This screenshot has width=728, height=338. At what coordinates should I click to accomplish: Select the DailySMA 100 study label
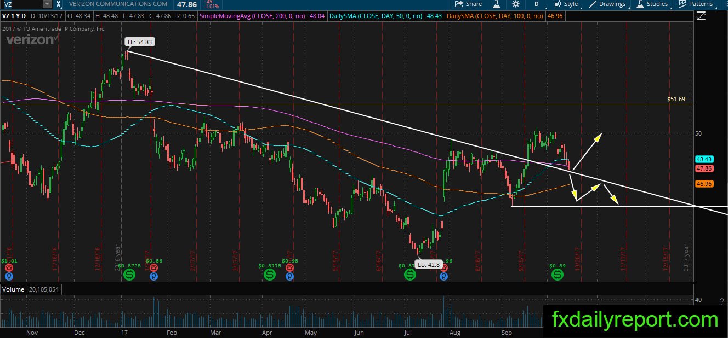(x=495, y=16)
